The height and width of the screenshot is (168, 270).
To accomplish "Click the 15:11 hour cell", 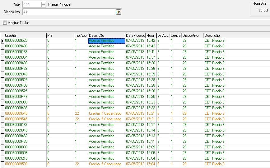I will click(151, 142).
